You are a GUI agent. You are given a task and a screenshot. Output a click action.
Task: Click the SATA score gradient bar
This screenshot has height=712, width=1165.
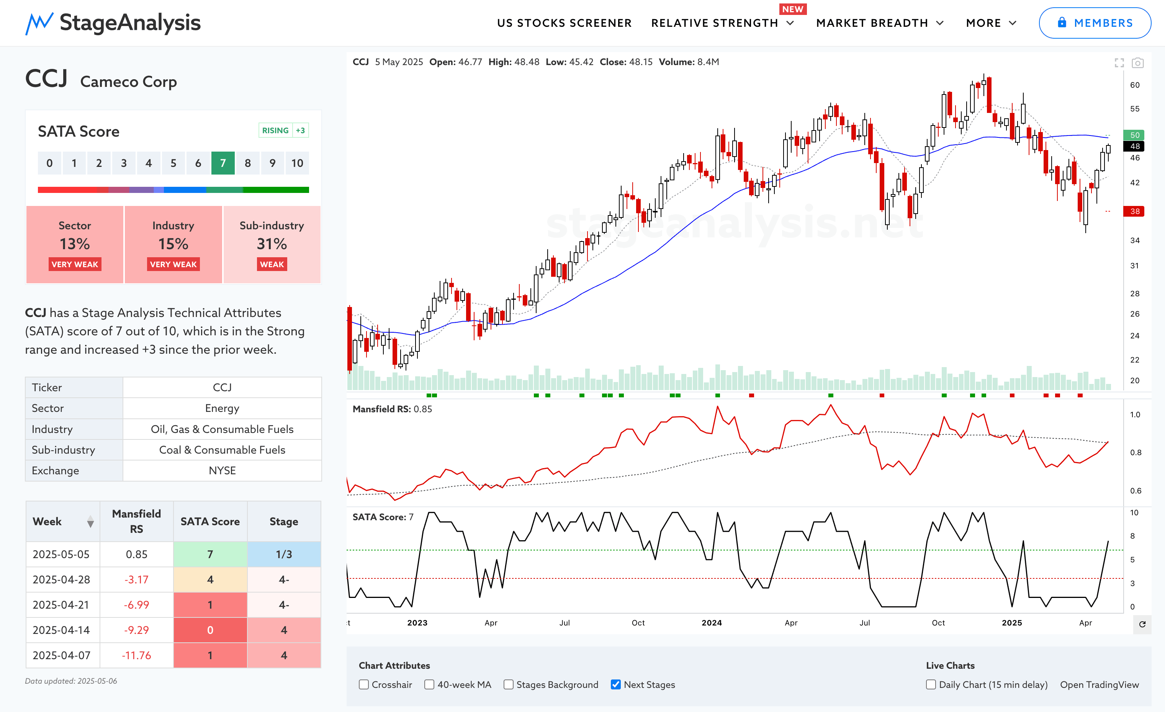click(173, 190)
